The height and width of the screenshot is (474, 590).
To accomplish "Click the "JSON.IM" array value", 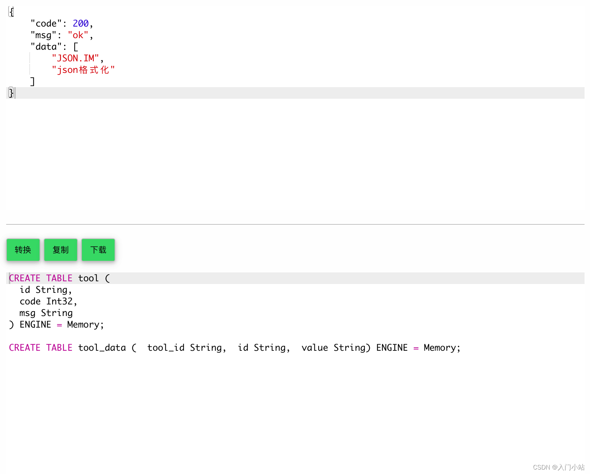I will 75,58.
